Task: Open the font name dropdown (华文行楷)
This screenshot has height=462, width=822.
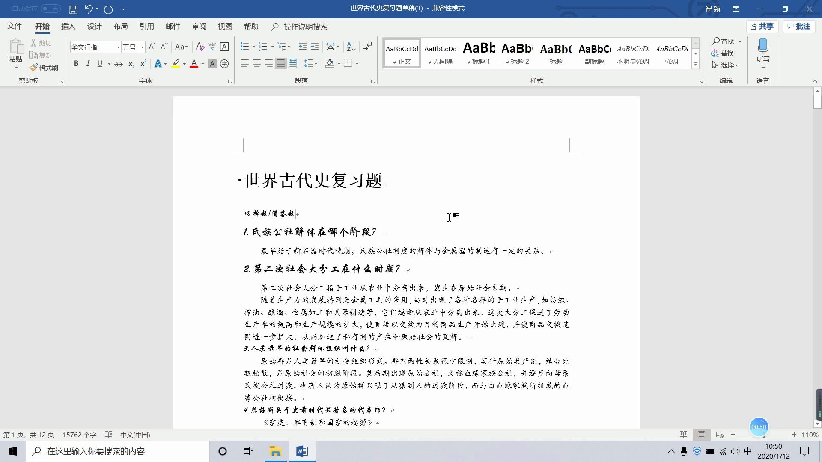Action: 118,47
